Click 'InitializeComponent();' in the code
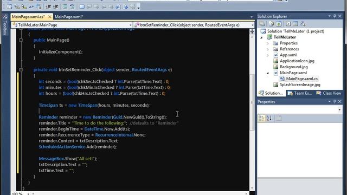The height and width of the screenshot is (195, 347). click(x=61, y=52)
